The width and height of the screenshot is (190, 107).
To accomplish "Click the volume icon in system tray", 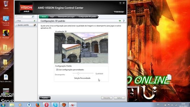I will pos(172,105).
